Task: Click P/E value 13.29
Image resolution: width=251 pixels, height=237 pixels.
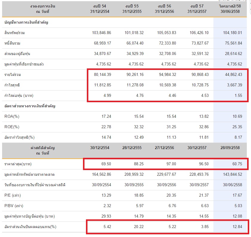Action: click(x=106, y=195)
